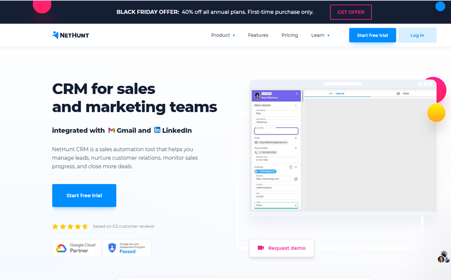Collapse the Main details section
The width and height of the screenshot is (451, 280).
click(x=296, y=105)
